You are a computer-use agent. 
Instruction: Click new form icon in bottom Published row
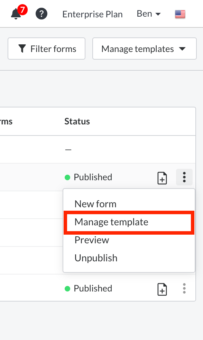pos(162,289)
